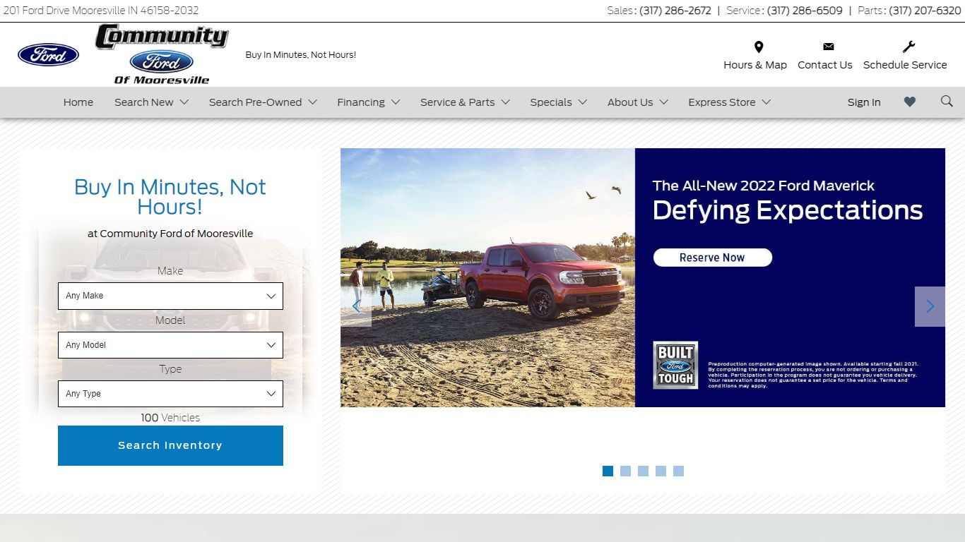Call the Sales phone number

675,11
